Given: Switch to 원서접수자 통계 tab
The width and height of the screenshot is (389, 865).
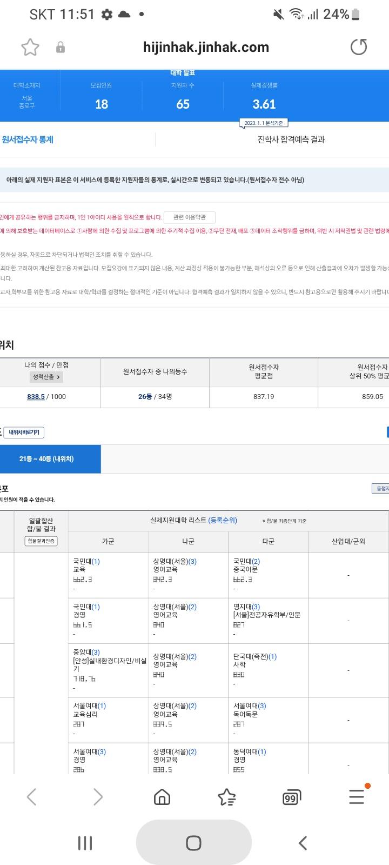Looking at the screenshot, I should (28, 139).
